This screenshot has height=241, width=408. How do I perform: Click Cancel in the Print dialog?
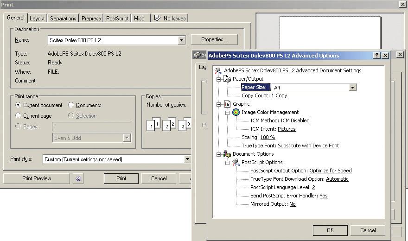click(159, 178)
